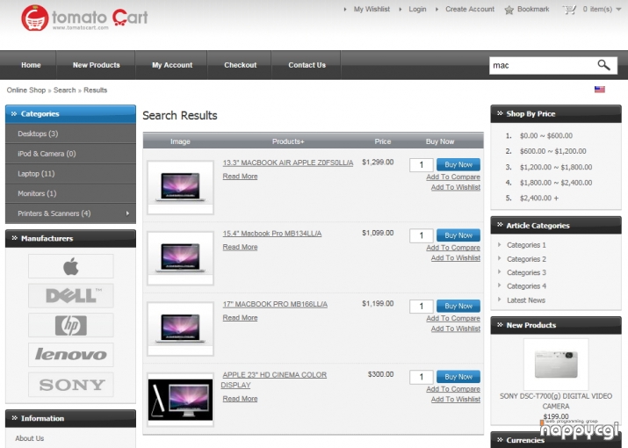Add 15.4" Macbook Pro to compare
628x448 pixels.
pyautogui.click(x=453, y=248)
